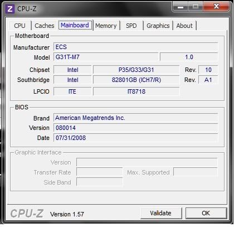
Task: Open the Graphics tab
Action: click(158, 26)
